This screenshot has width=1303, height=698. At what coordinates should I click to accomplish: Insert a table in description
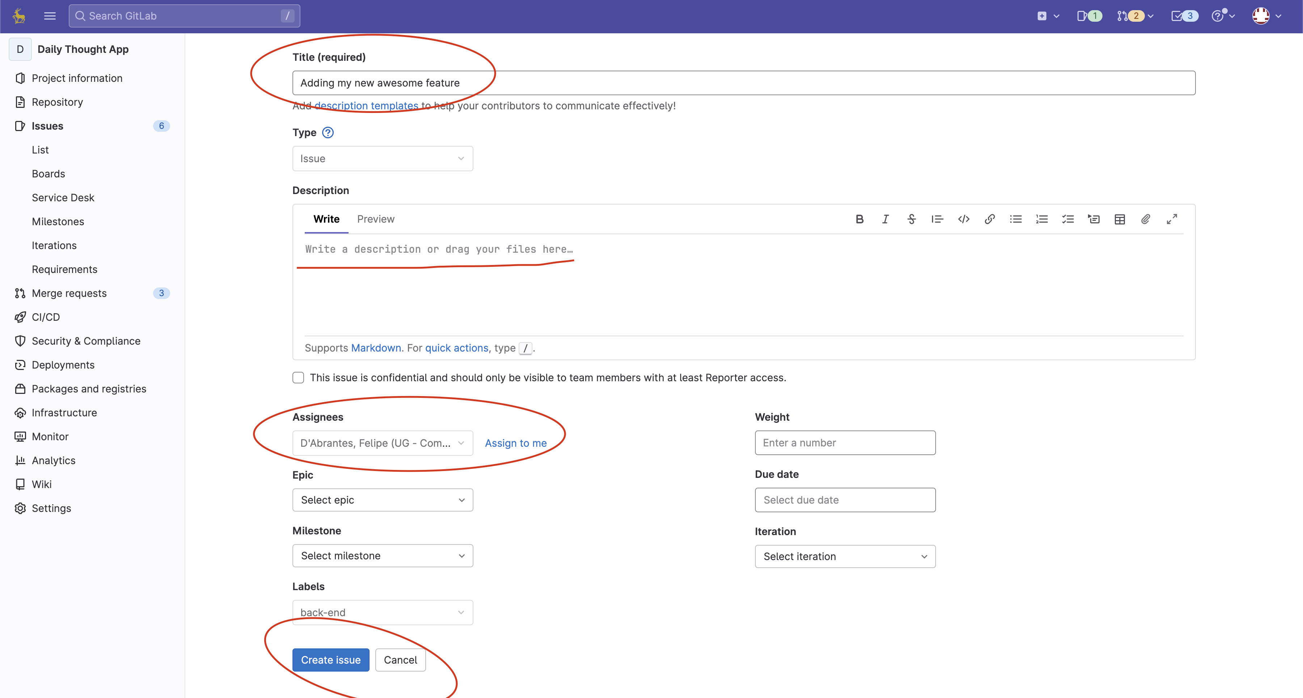1120,219
